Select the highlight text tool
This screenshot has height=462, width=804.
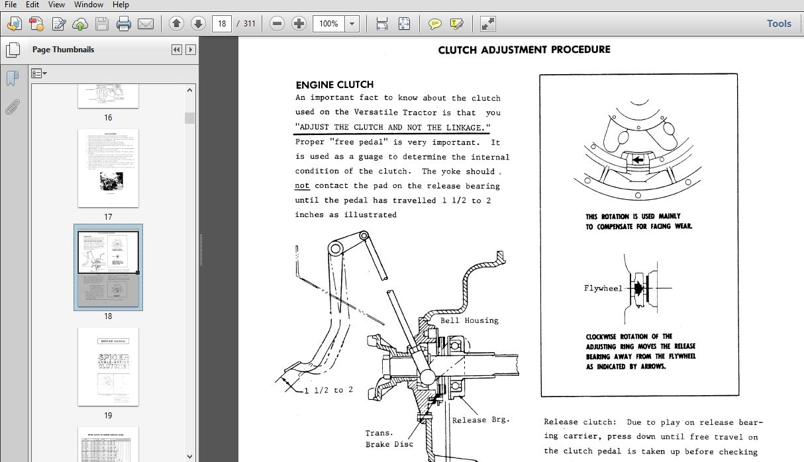pos(456,24)
